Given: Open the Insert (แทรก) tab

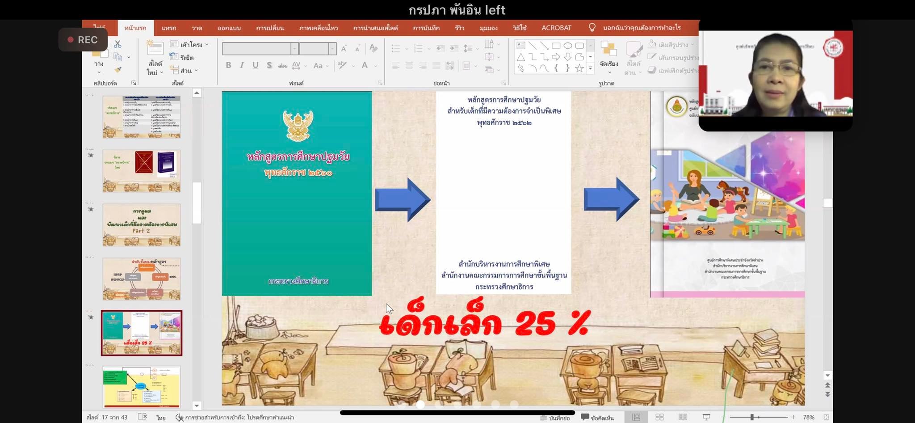Looking at the screenshot, I should [x=168, y=28].
